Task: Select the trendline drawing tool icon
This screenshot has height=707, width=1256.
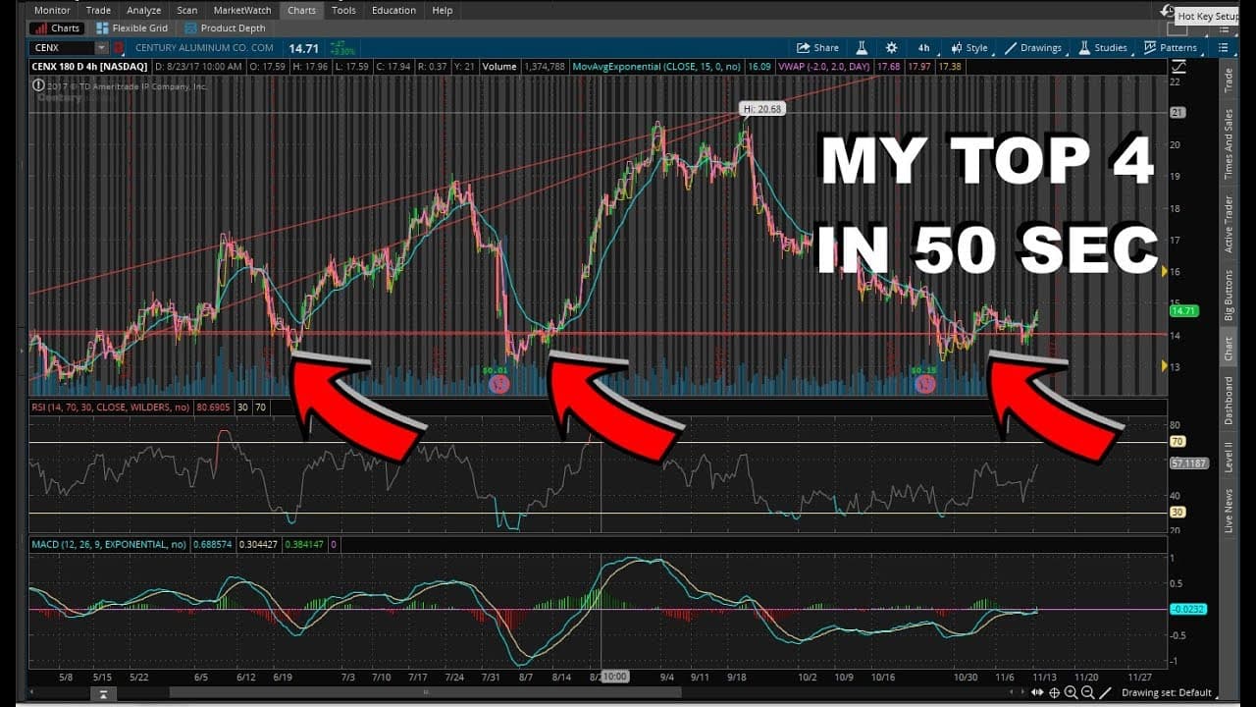Action: 1105,693
